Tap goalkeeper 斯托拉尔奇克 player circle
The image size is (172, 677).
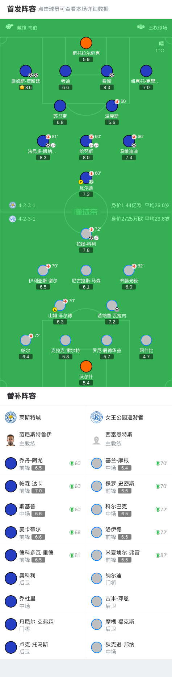(x=86, y=43)
